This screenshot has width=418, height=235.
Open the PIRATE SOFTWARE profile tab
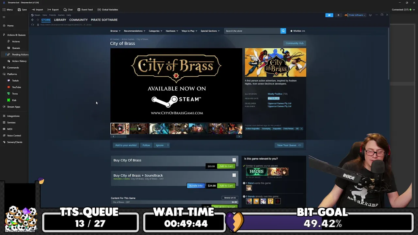coord(104,20)
